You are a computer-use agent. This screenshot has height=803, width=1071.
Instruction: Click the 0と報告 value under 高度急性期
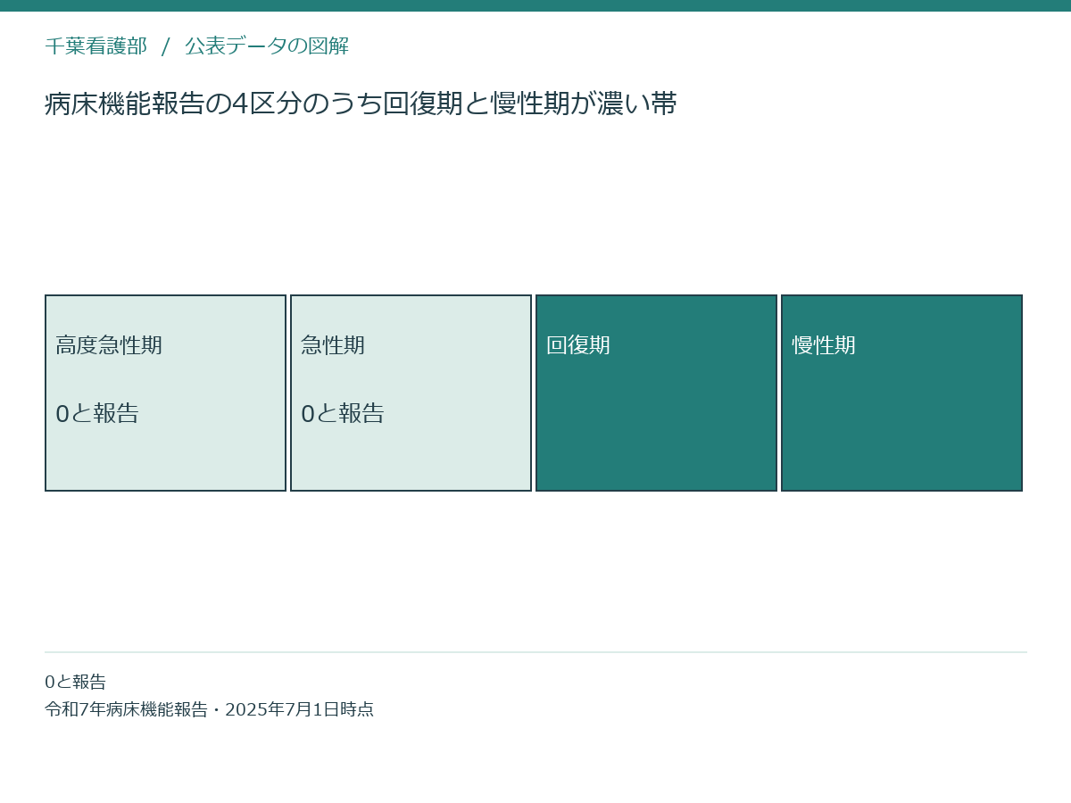[97, 413]
